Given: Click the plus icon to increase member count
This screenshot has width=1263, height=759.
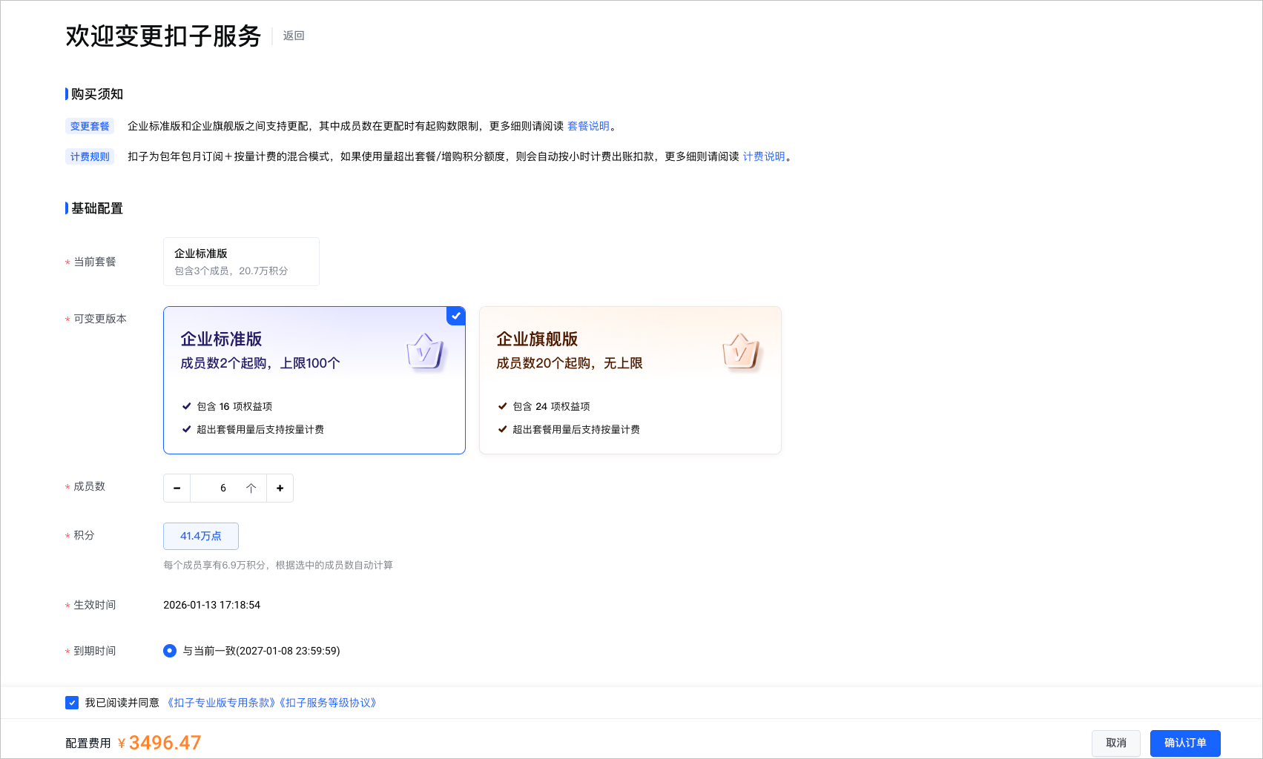Looking at the screenshot, I should [280, 488].
